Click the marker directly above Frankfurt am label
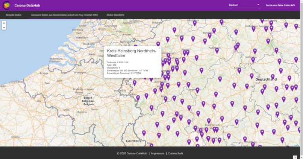The width and height of the screenshot is (303, 159). point(209,121)
